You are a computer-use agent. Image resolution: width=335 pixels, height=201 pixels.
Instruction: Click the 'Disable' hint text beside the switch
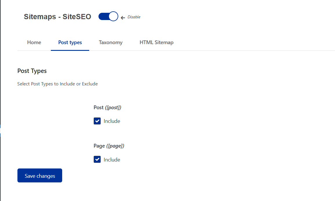[x=134, y=17]
